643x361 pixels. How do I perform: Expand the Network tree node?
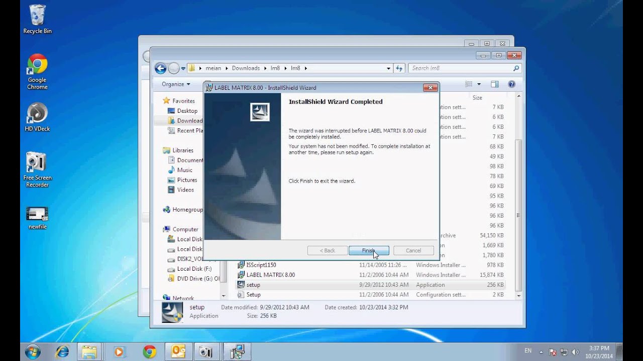pos(158,298)
